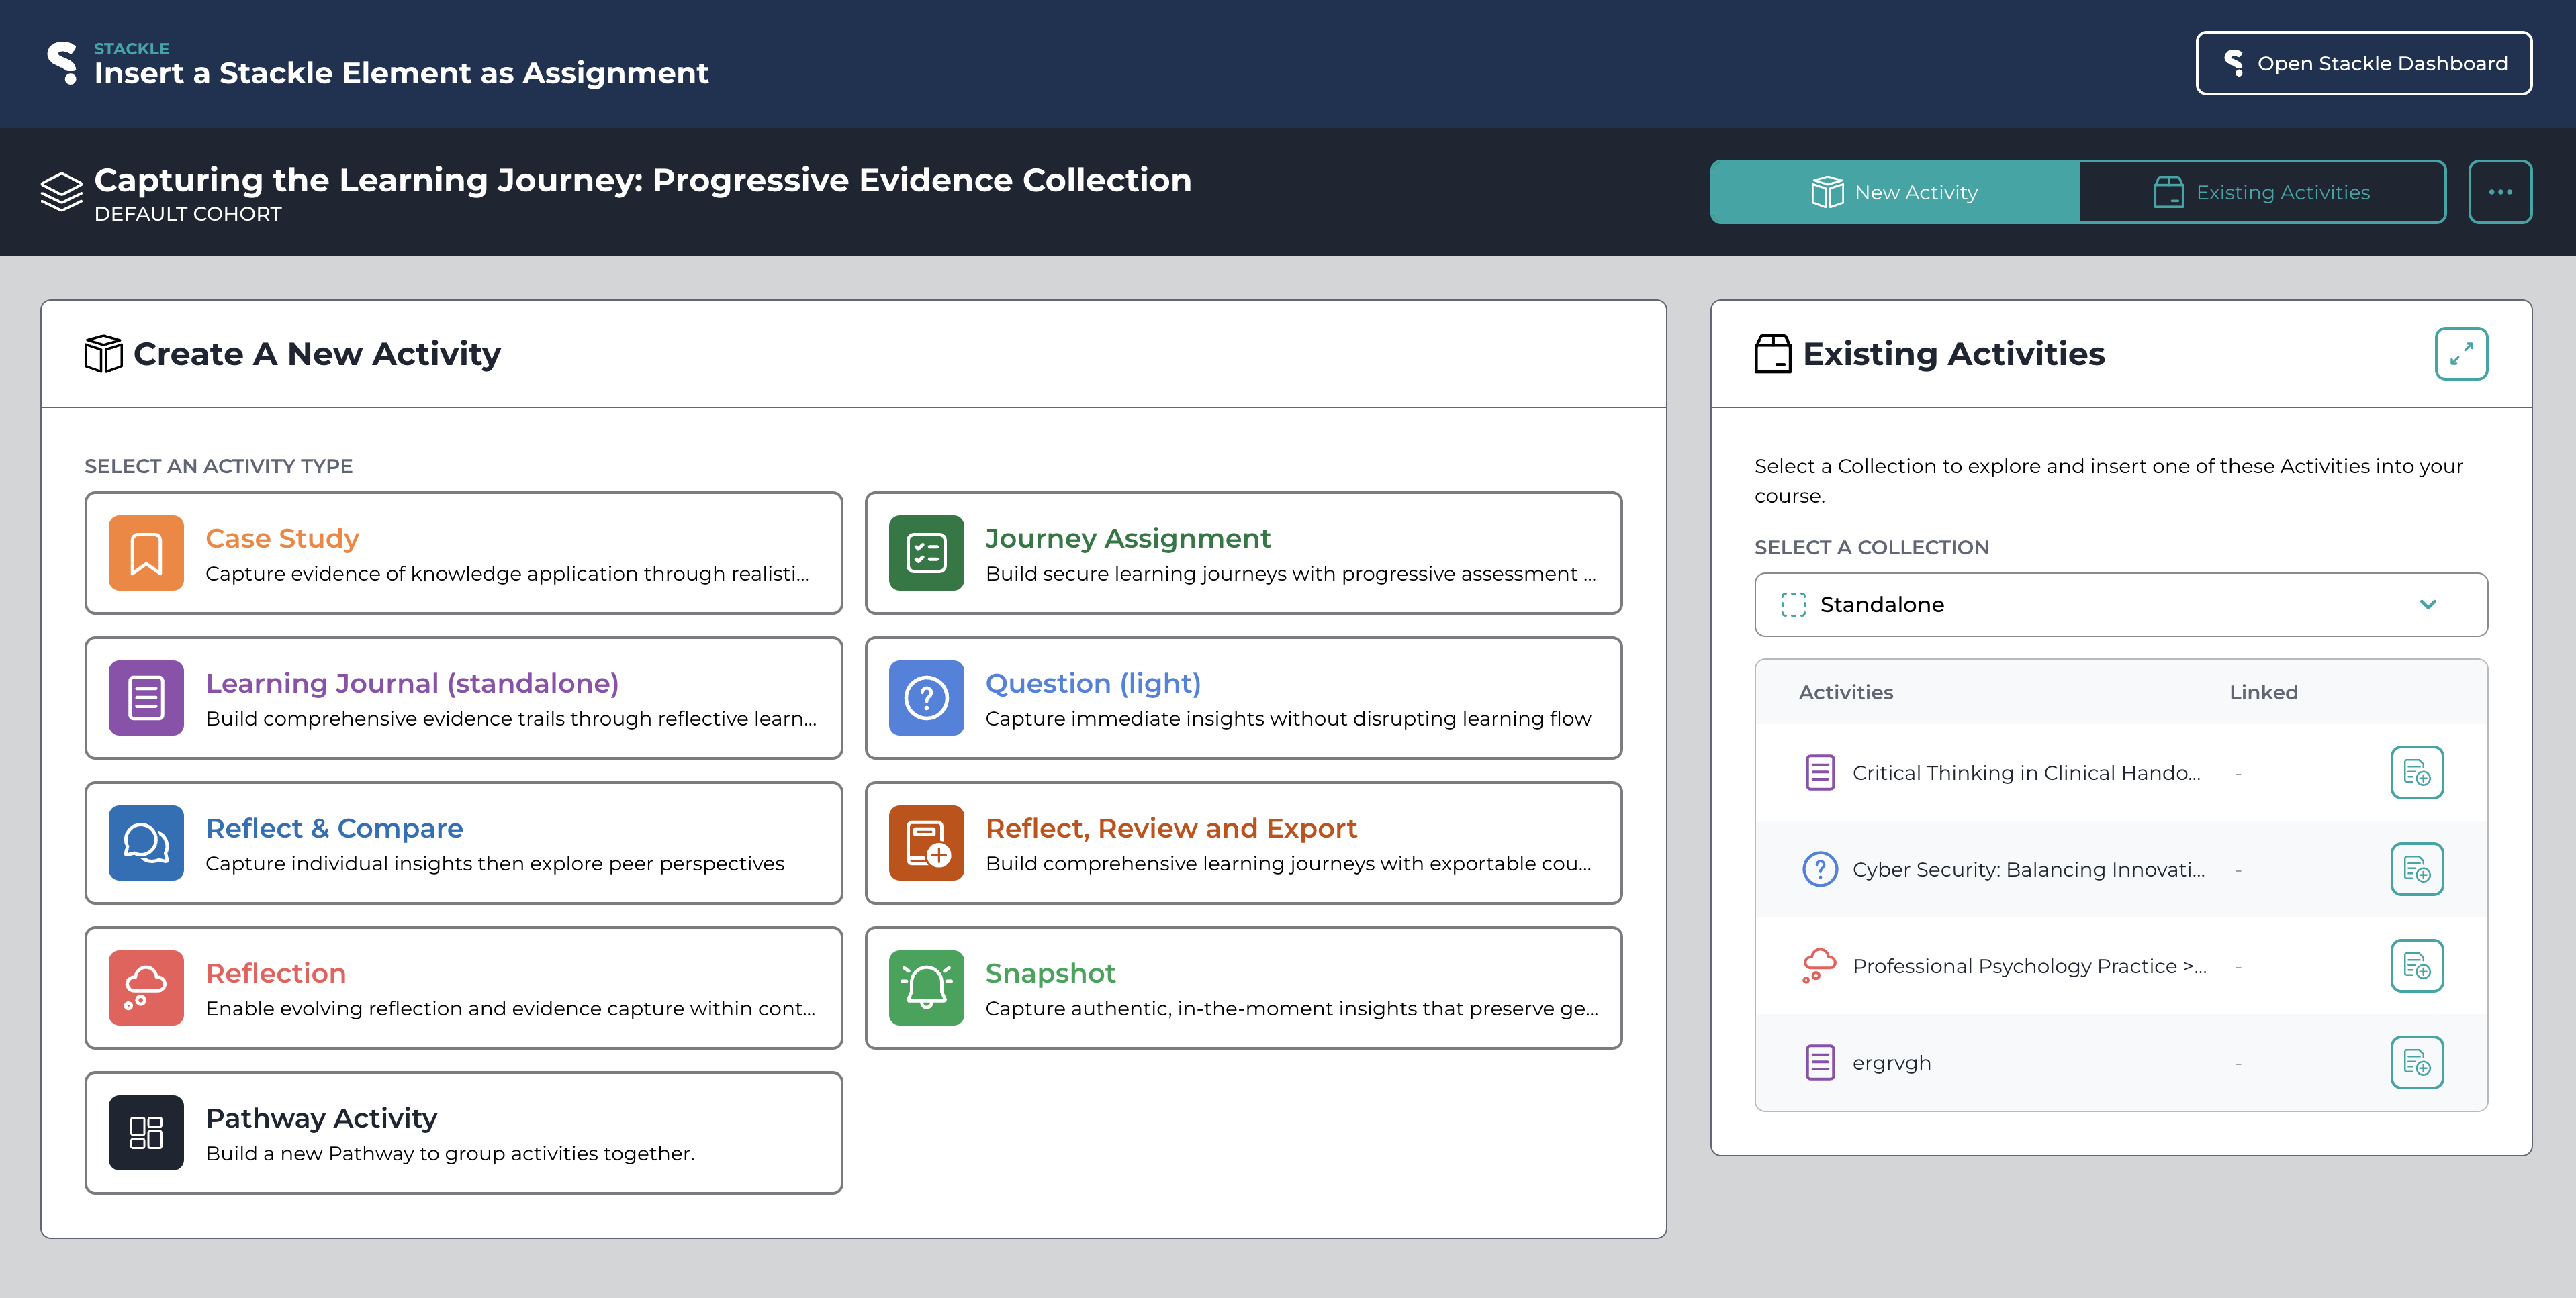Viewport: 2576px width, 1298px height.
Task: Insert the ergrvgh activity via its add icon
Action: 2417,1062
